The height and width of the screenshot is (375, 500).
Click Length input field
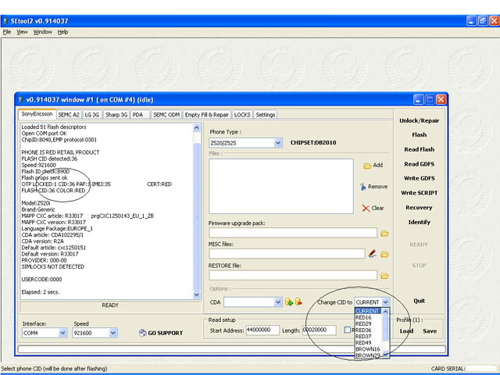(319, 330)
